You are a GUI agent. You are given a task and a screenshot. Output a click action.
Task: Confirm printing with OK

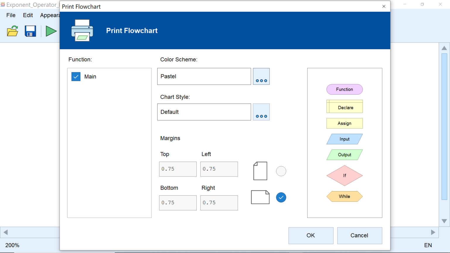click(x=311, y=235)
